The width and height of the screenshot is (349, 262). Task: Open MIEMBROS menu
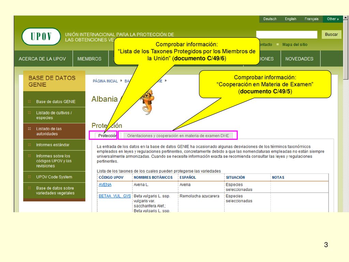click(x=89, y=59)
